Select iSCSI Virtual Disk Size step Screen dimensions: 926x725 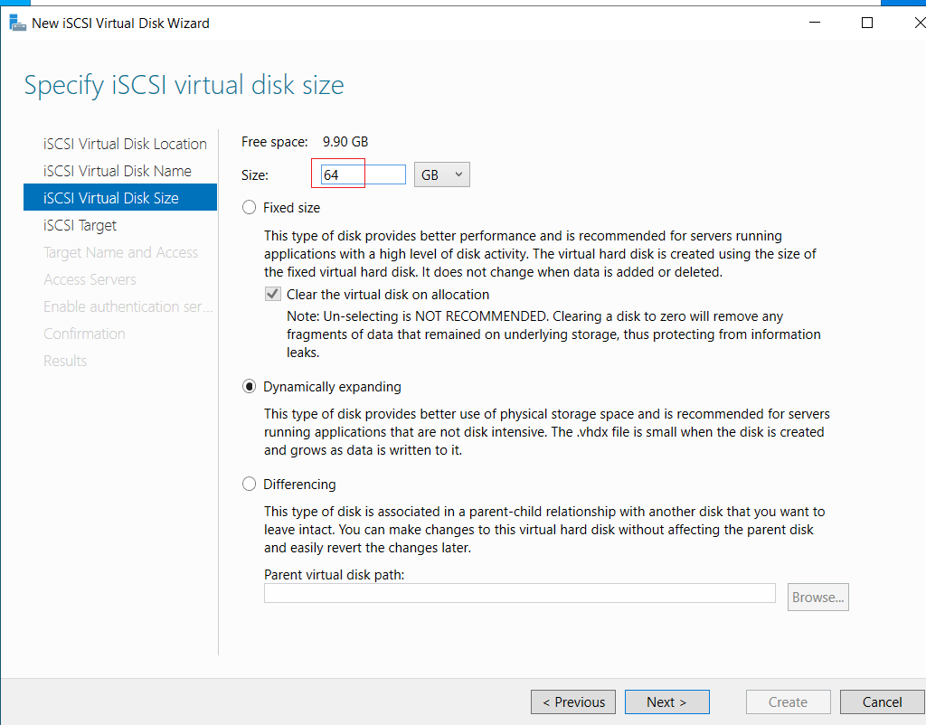tap(120, 198)
